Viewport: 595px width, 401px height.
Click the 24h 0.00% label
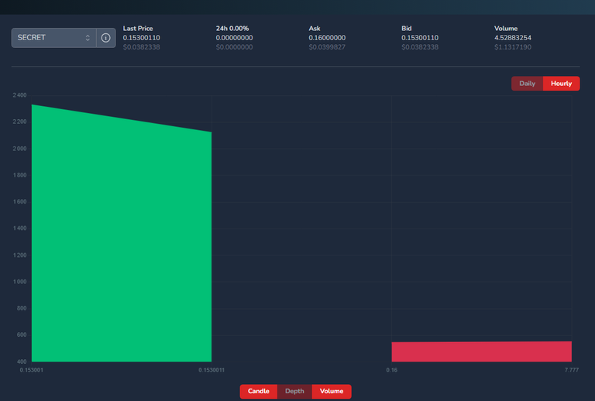(232, 29)
